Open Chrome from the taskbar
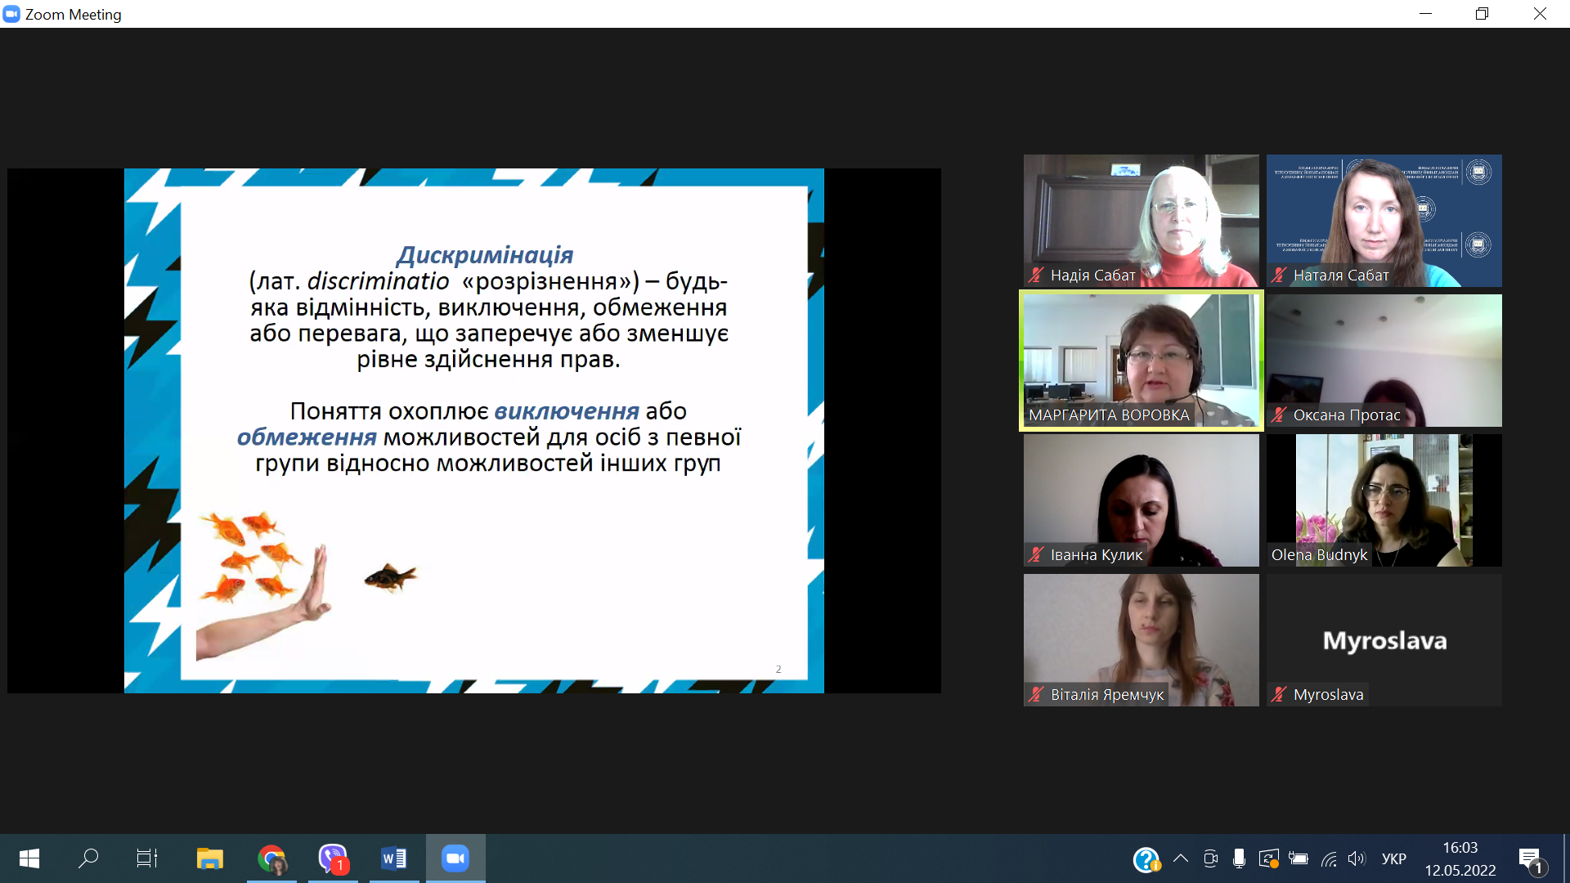Screen dimensions: 1570x883 [x=271, y=858]
